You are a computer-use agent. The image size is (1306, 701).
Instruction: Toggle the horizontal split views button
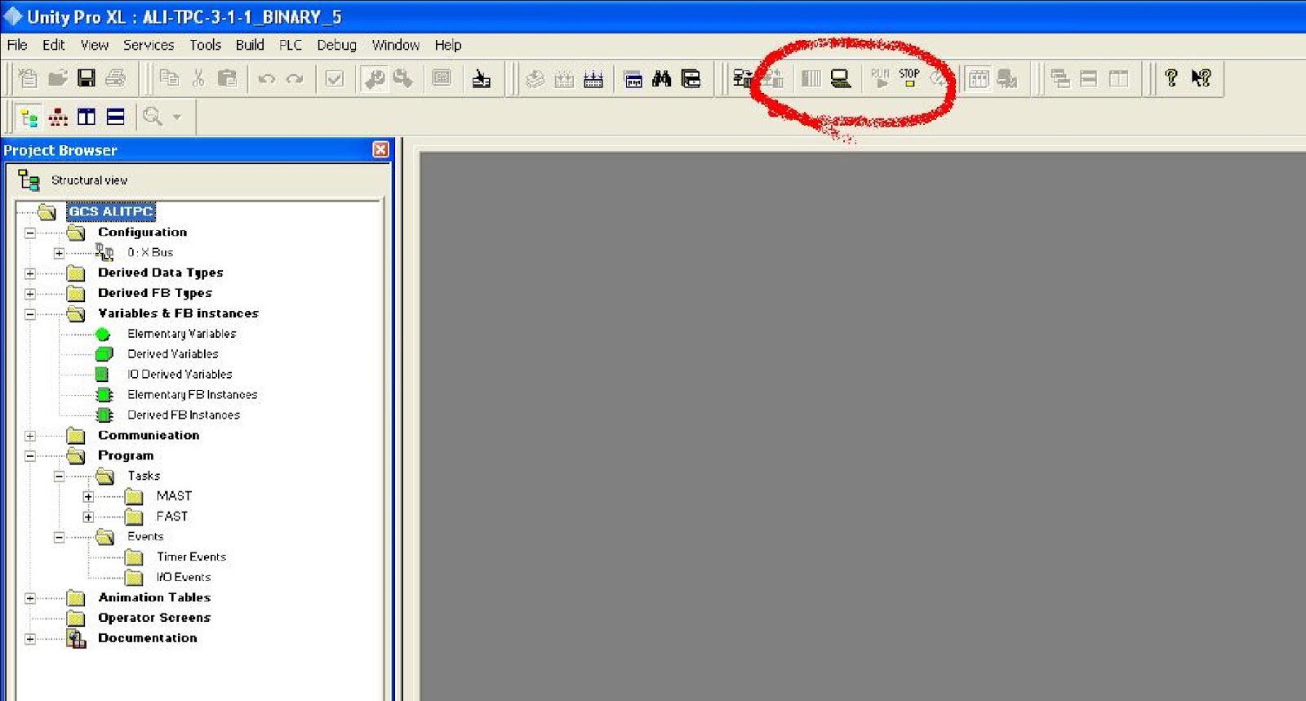coord(116,117)
